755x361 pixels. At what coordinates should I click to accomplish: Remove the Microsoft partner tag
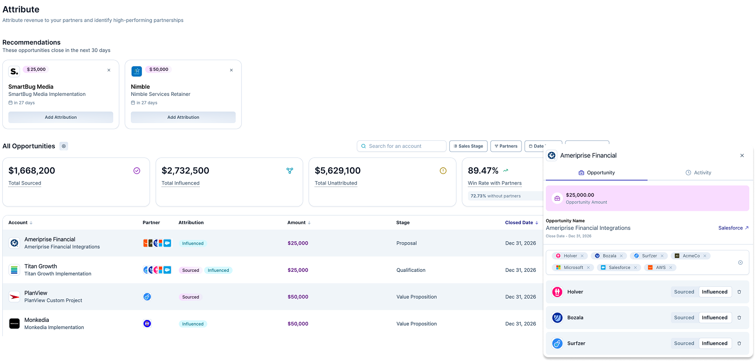[588, 268]
